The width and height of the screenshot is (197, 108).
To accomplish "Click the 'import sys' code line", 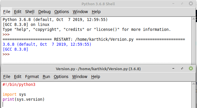I will (x=14, y=94).
